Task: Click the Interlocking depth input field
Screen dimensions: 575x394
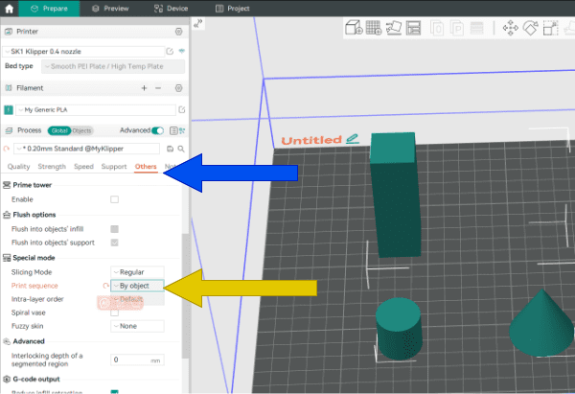Action: [x=137, y=359]
